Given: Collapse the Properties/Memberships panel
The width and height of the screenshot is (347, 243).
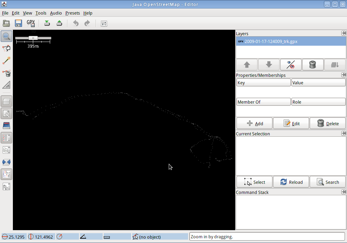Looking at the screenshot, I should point(344,74).
